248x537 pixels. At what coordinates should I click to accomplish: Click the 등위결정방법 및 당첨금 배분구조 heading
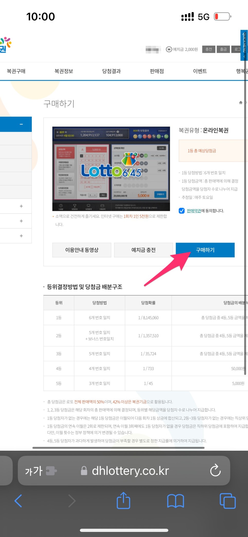pos(84,287)
